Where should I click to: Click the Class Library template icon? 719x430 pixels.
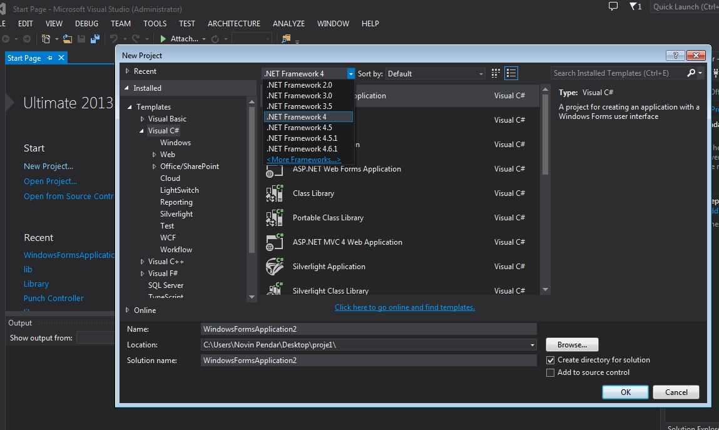(275, 193)
